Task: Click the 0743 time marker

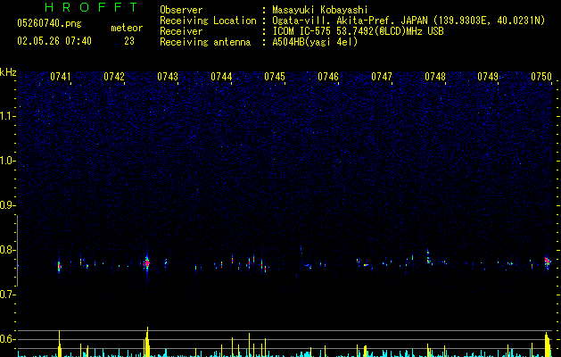Action: pos(168,77)
